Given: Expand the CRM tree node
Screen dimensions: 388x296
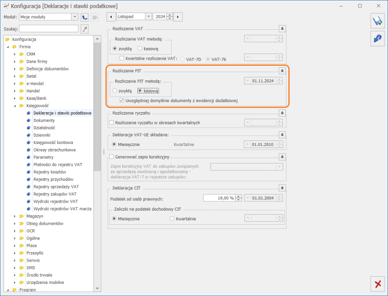Looking at the screenshot, I should click(15, 54).
